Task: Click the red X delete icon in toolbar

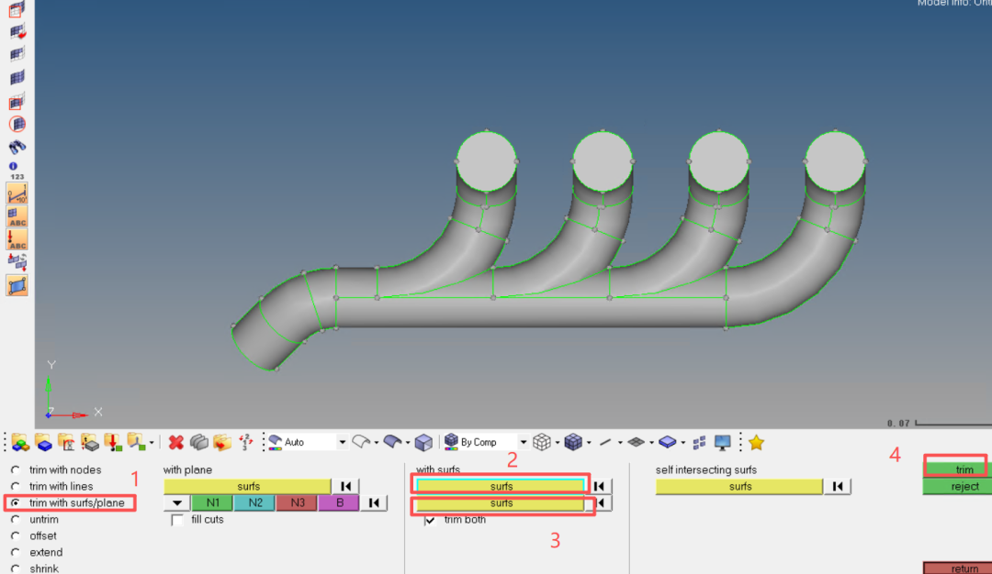Action: pyautogui.click(x=175, y=443)
